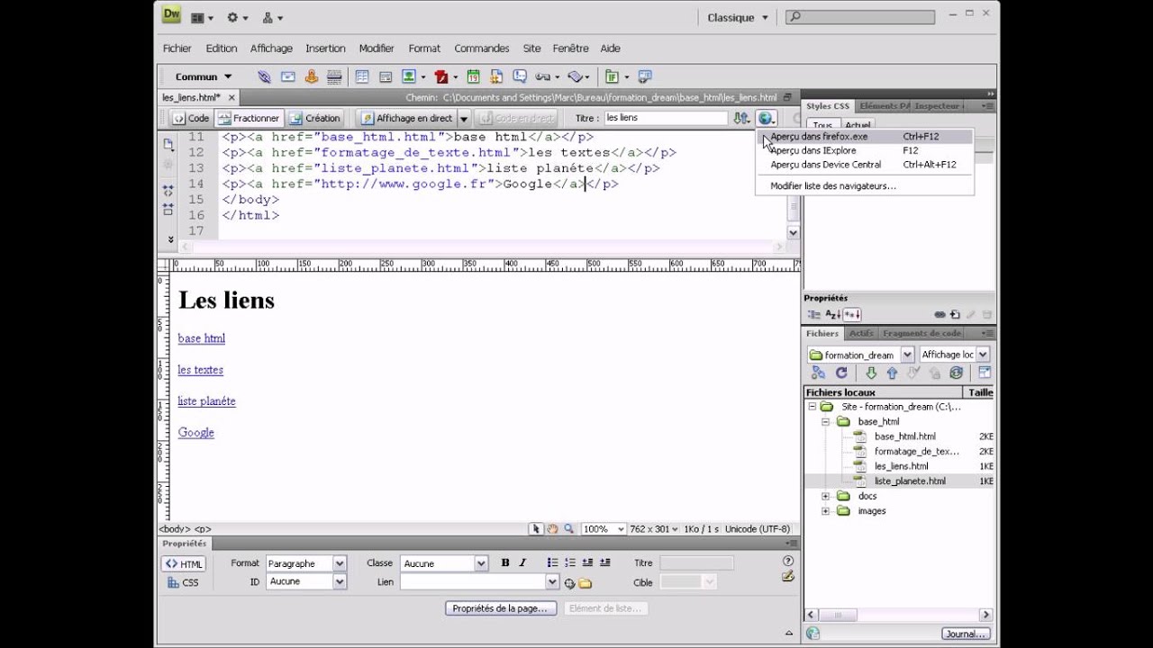1153x648 pixels.
Task: Open the Classique workspace dropdown
Action: point(738,17)
